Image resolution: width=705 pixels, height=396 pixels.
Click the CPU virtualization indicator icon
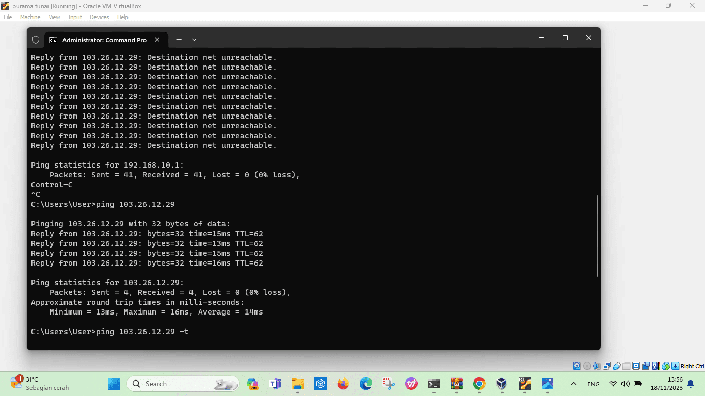click(656, 366)
